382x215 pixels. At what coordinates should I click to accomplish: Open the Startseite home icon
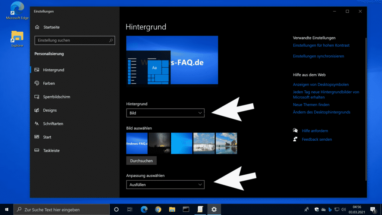pos(37,27)
